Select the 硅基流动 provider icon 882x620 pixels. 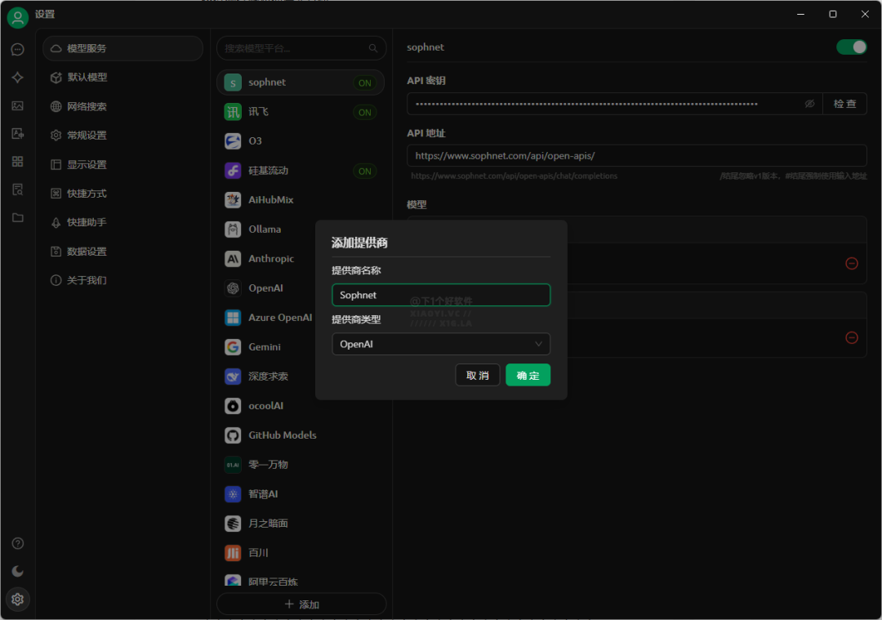point(233,171)
